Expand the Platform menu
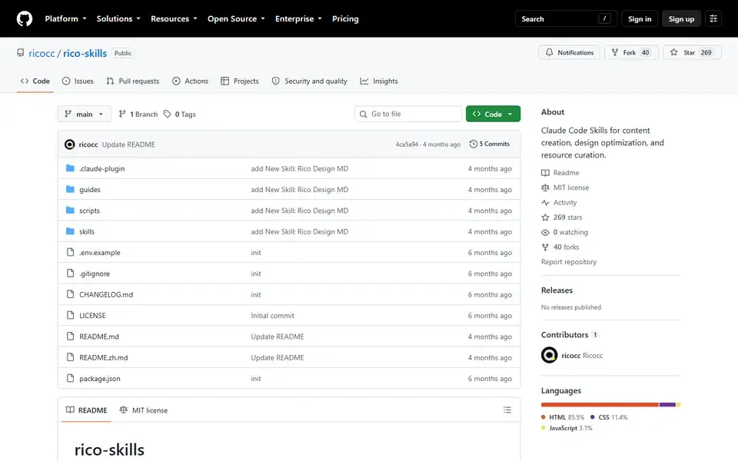Screen dimensions: 738x461 [x=65, y=18]
